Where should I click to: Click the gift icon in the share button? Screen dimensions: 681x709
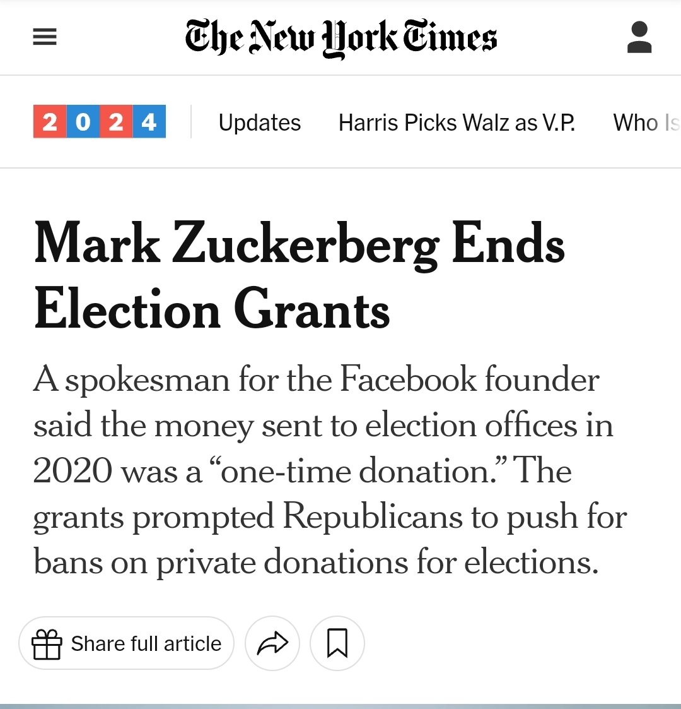(47, 644)
